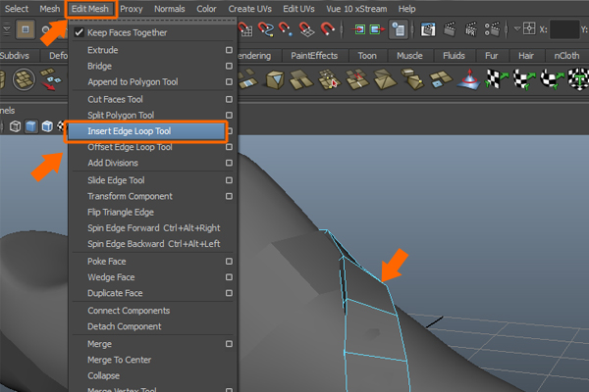
Task: Click the X coordinate input field
Action: (x=564, y=30)
